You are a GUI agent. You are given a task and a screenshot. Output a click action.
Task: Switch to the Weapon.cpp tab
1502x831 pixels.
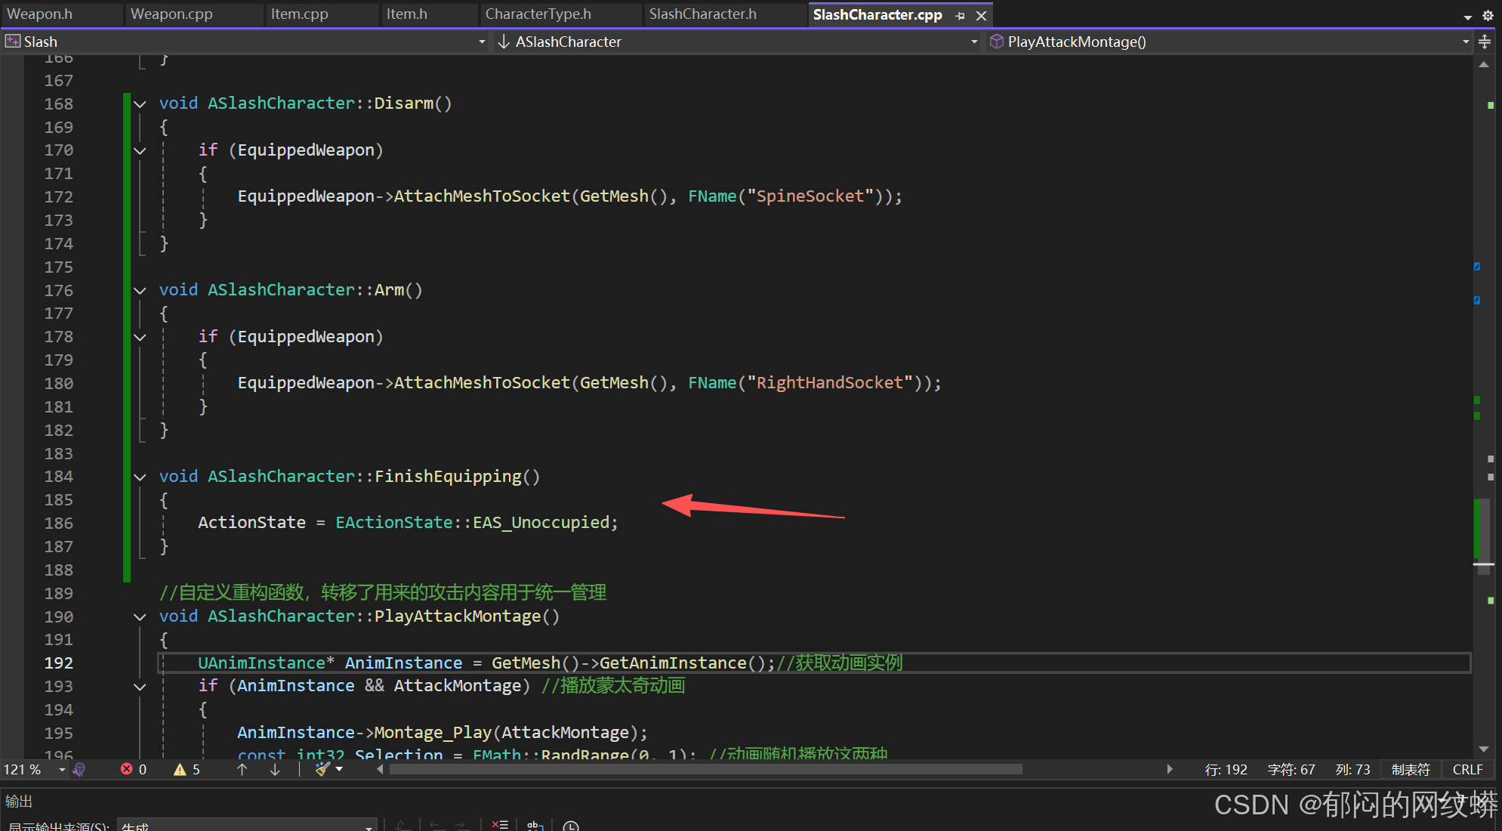171,14
